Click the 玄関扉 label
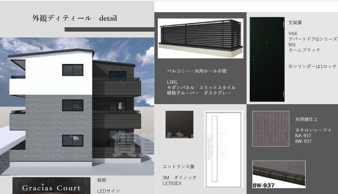Image resolution: width=338 pixels, height=194 pixels. (x=295, y=23)
